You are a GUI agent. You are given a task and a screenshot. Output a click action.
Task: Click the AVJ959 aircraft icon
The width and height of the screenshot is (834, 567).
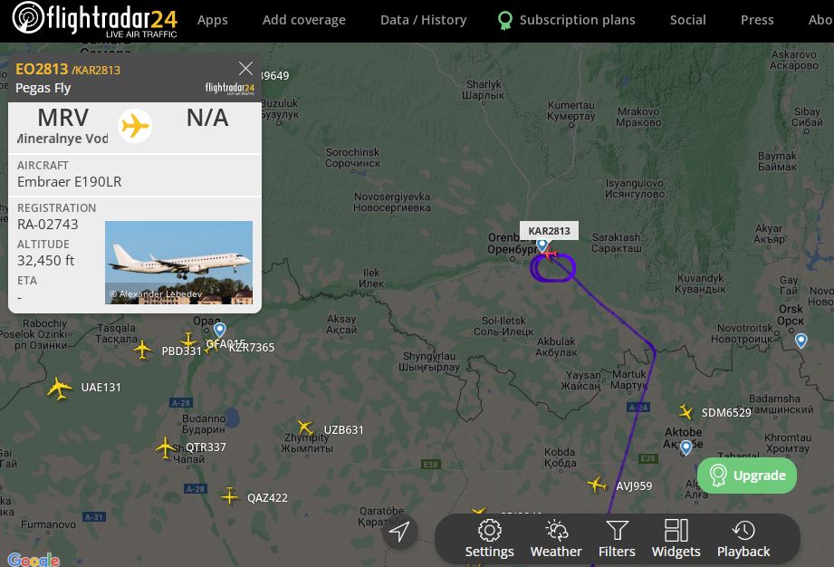coord(596,485)
